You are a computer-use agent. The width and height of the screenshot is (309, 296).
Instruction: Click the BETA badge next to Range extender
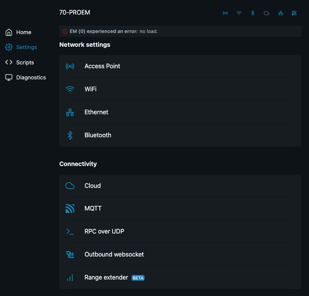coord(138,278)
